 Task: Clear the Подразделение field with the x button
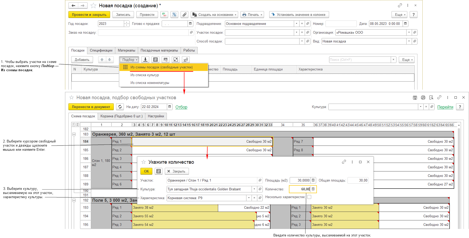coord(302,24)
